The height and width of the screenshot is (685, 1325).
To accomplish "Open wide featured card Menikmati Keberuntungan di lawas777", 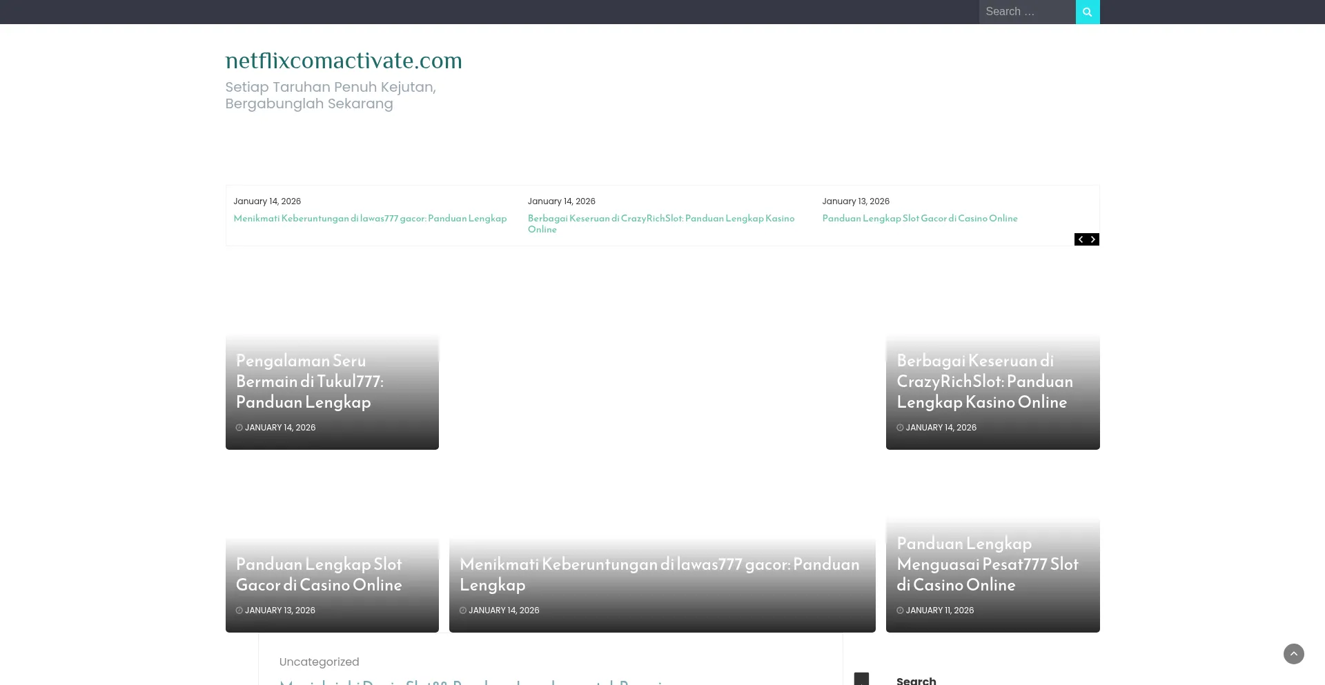I will point(659,575).
